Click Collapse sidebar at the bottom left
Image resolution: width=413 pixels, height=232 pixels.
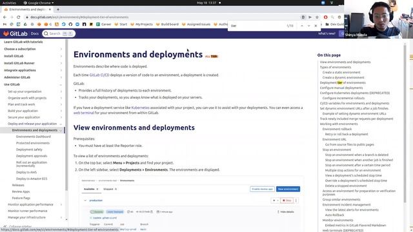pos(17,226)
